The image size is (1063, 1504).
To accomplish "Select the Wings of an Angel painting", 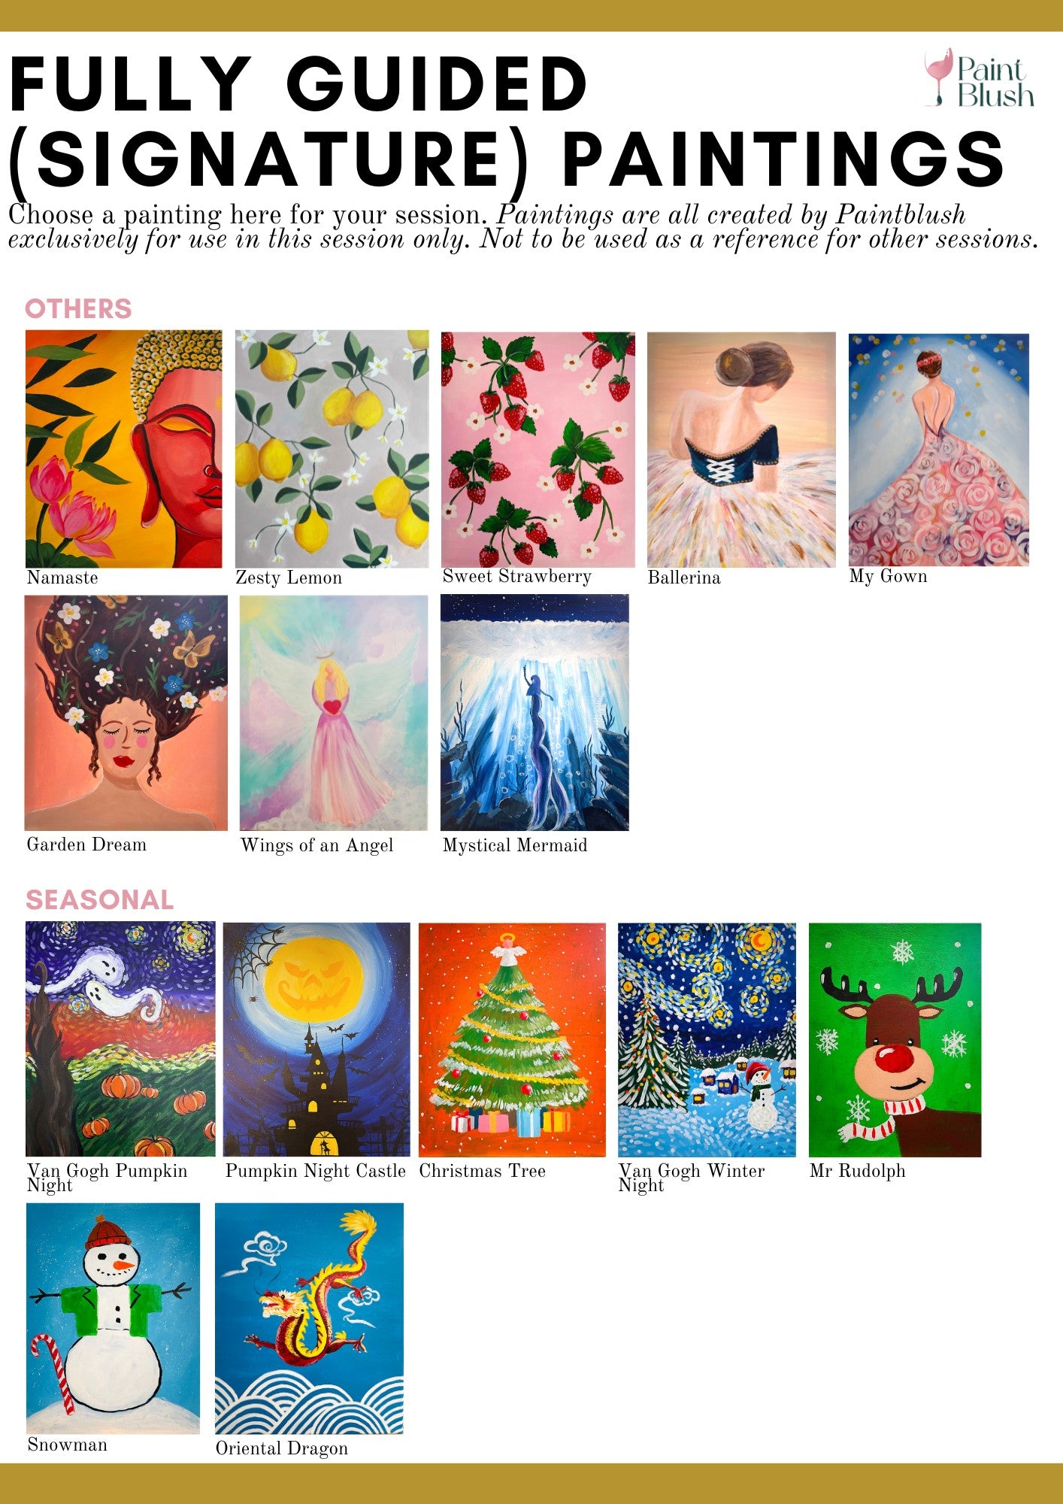I will pos(334,713).
